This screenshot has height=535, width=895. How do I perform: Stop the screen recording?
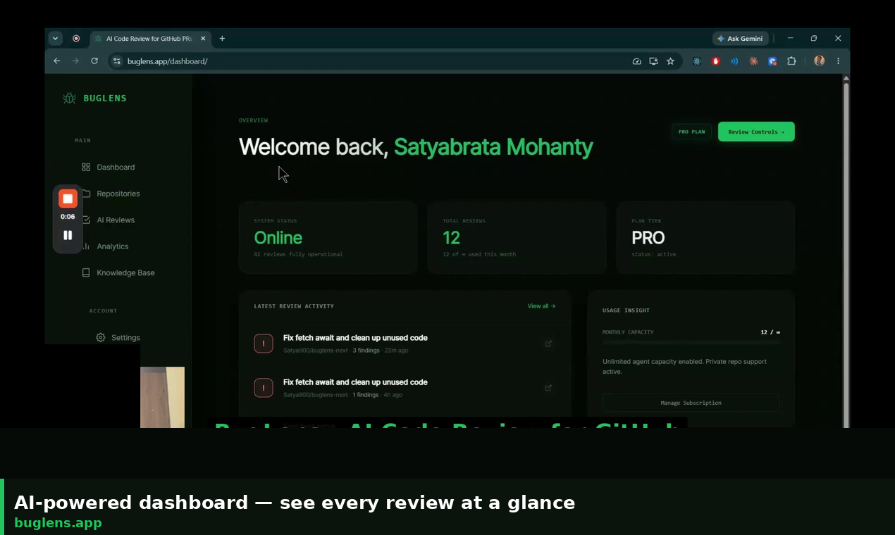pyautogui.click(x=68, y=199)
